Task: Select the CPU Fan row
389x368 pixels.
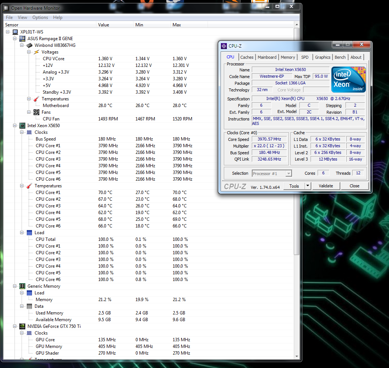Action: click(149, 119)
